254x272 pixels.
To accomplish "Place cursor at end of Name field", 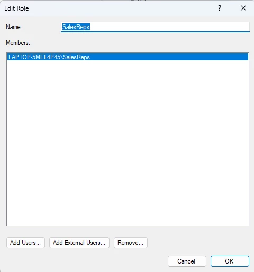I will [169, 27].
